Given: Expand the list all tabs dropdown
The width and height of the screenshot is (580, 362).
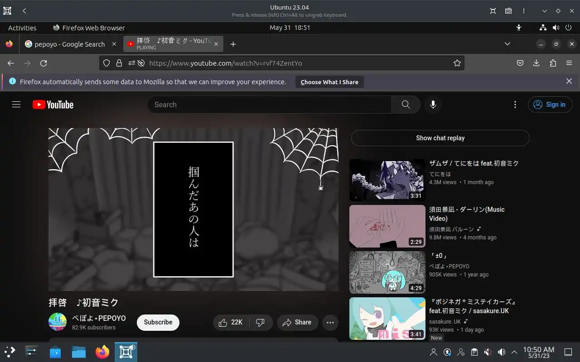Looking at the screenshot, I should click(507, 44).
